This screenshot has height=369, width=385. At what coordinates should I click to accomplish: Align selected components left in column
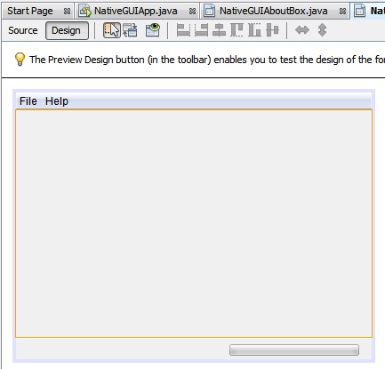pyautogui.click(x=183, y=30)
